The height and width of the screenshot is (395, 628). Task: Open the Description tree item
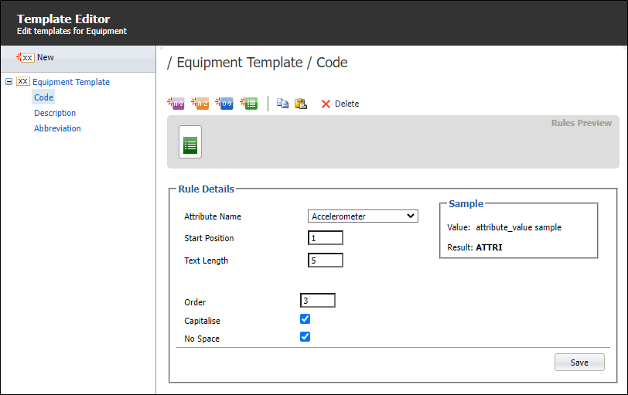click(x=55, y=113)
